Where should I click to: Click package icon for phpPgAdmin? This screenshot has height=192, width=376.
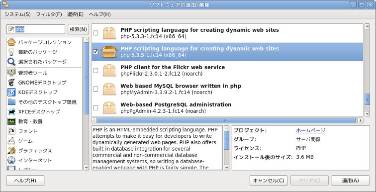click(x=109, y=107)
